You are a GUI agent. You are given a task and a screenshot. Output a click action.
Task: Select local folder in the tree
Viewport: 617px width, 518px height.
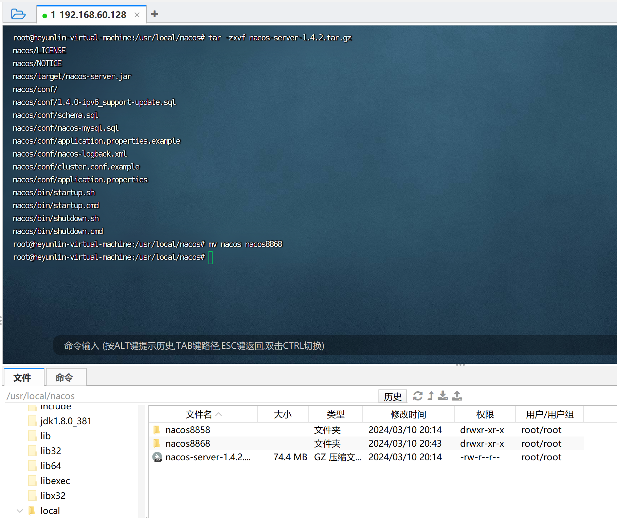pyautogui.click(x=50, y=511)
